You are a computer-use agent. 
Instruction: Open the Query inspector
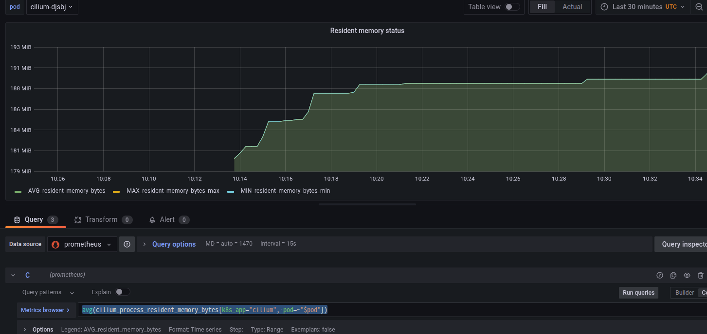coord(681,244)
